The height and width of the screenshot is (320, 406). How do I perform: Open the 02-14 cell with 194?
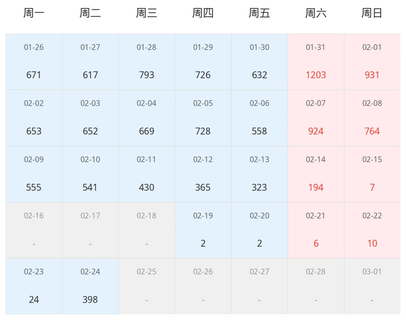point(316,174)
